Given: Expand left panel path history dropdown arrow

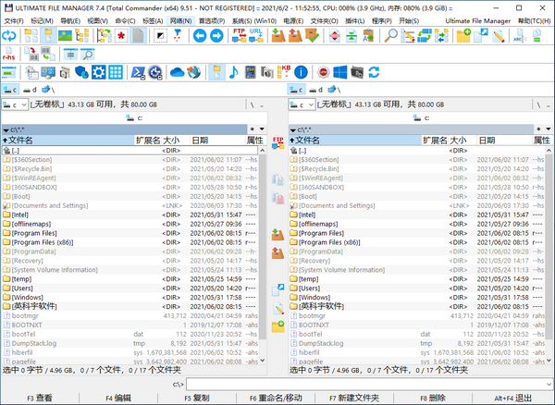Looking at the screenshot, I should pos(265,130).
